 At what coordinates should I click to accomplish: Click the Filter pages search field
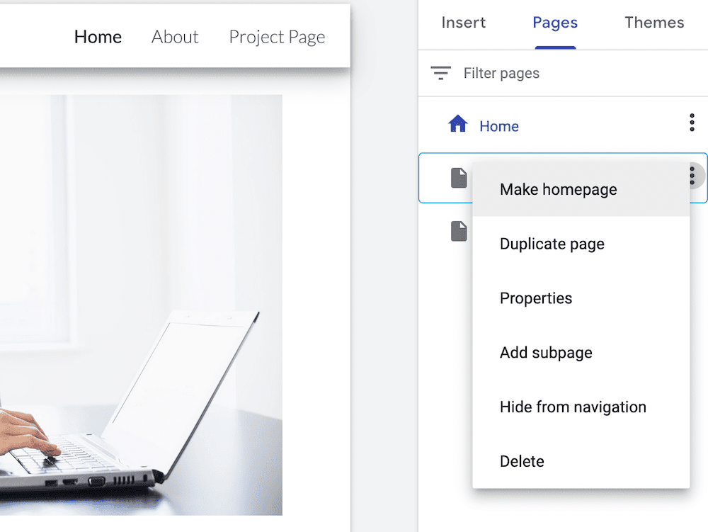[x=503, y=72]
